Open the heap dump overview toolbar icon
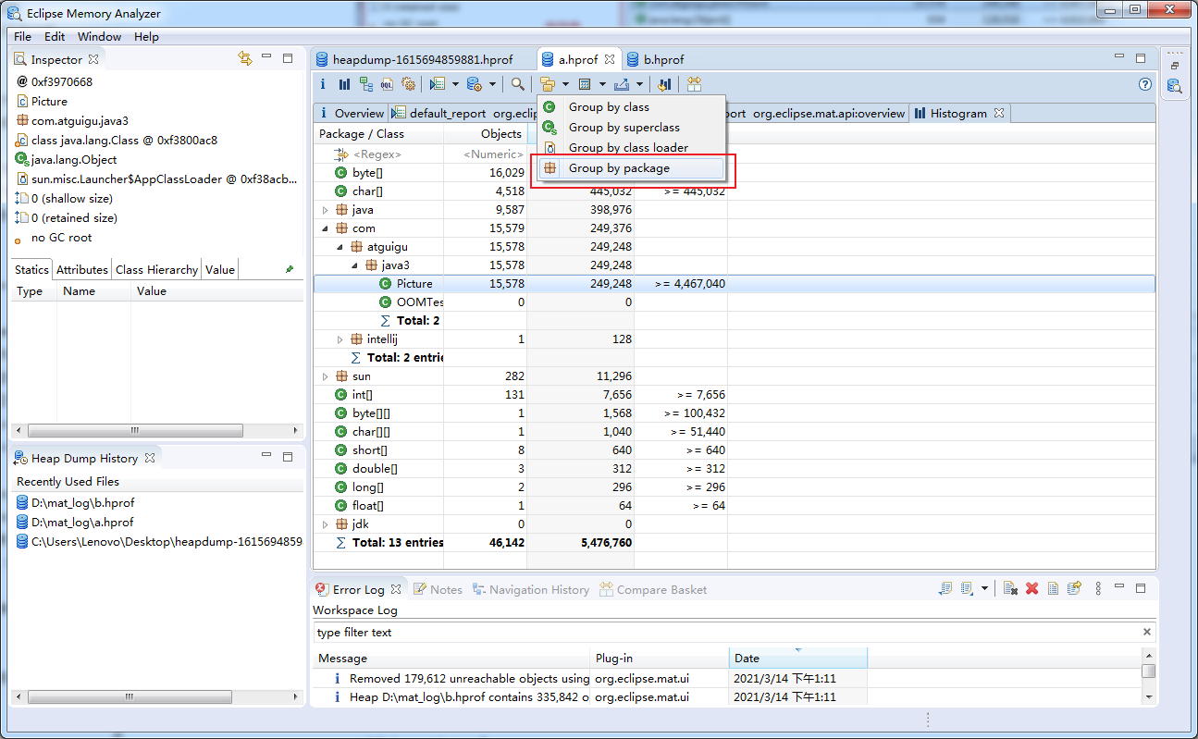The height and width of the screenshot is (739, 1198). tap(322, 84)
